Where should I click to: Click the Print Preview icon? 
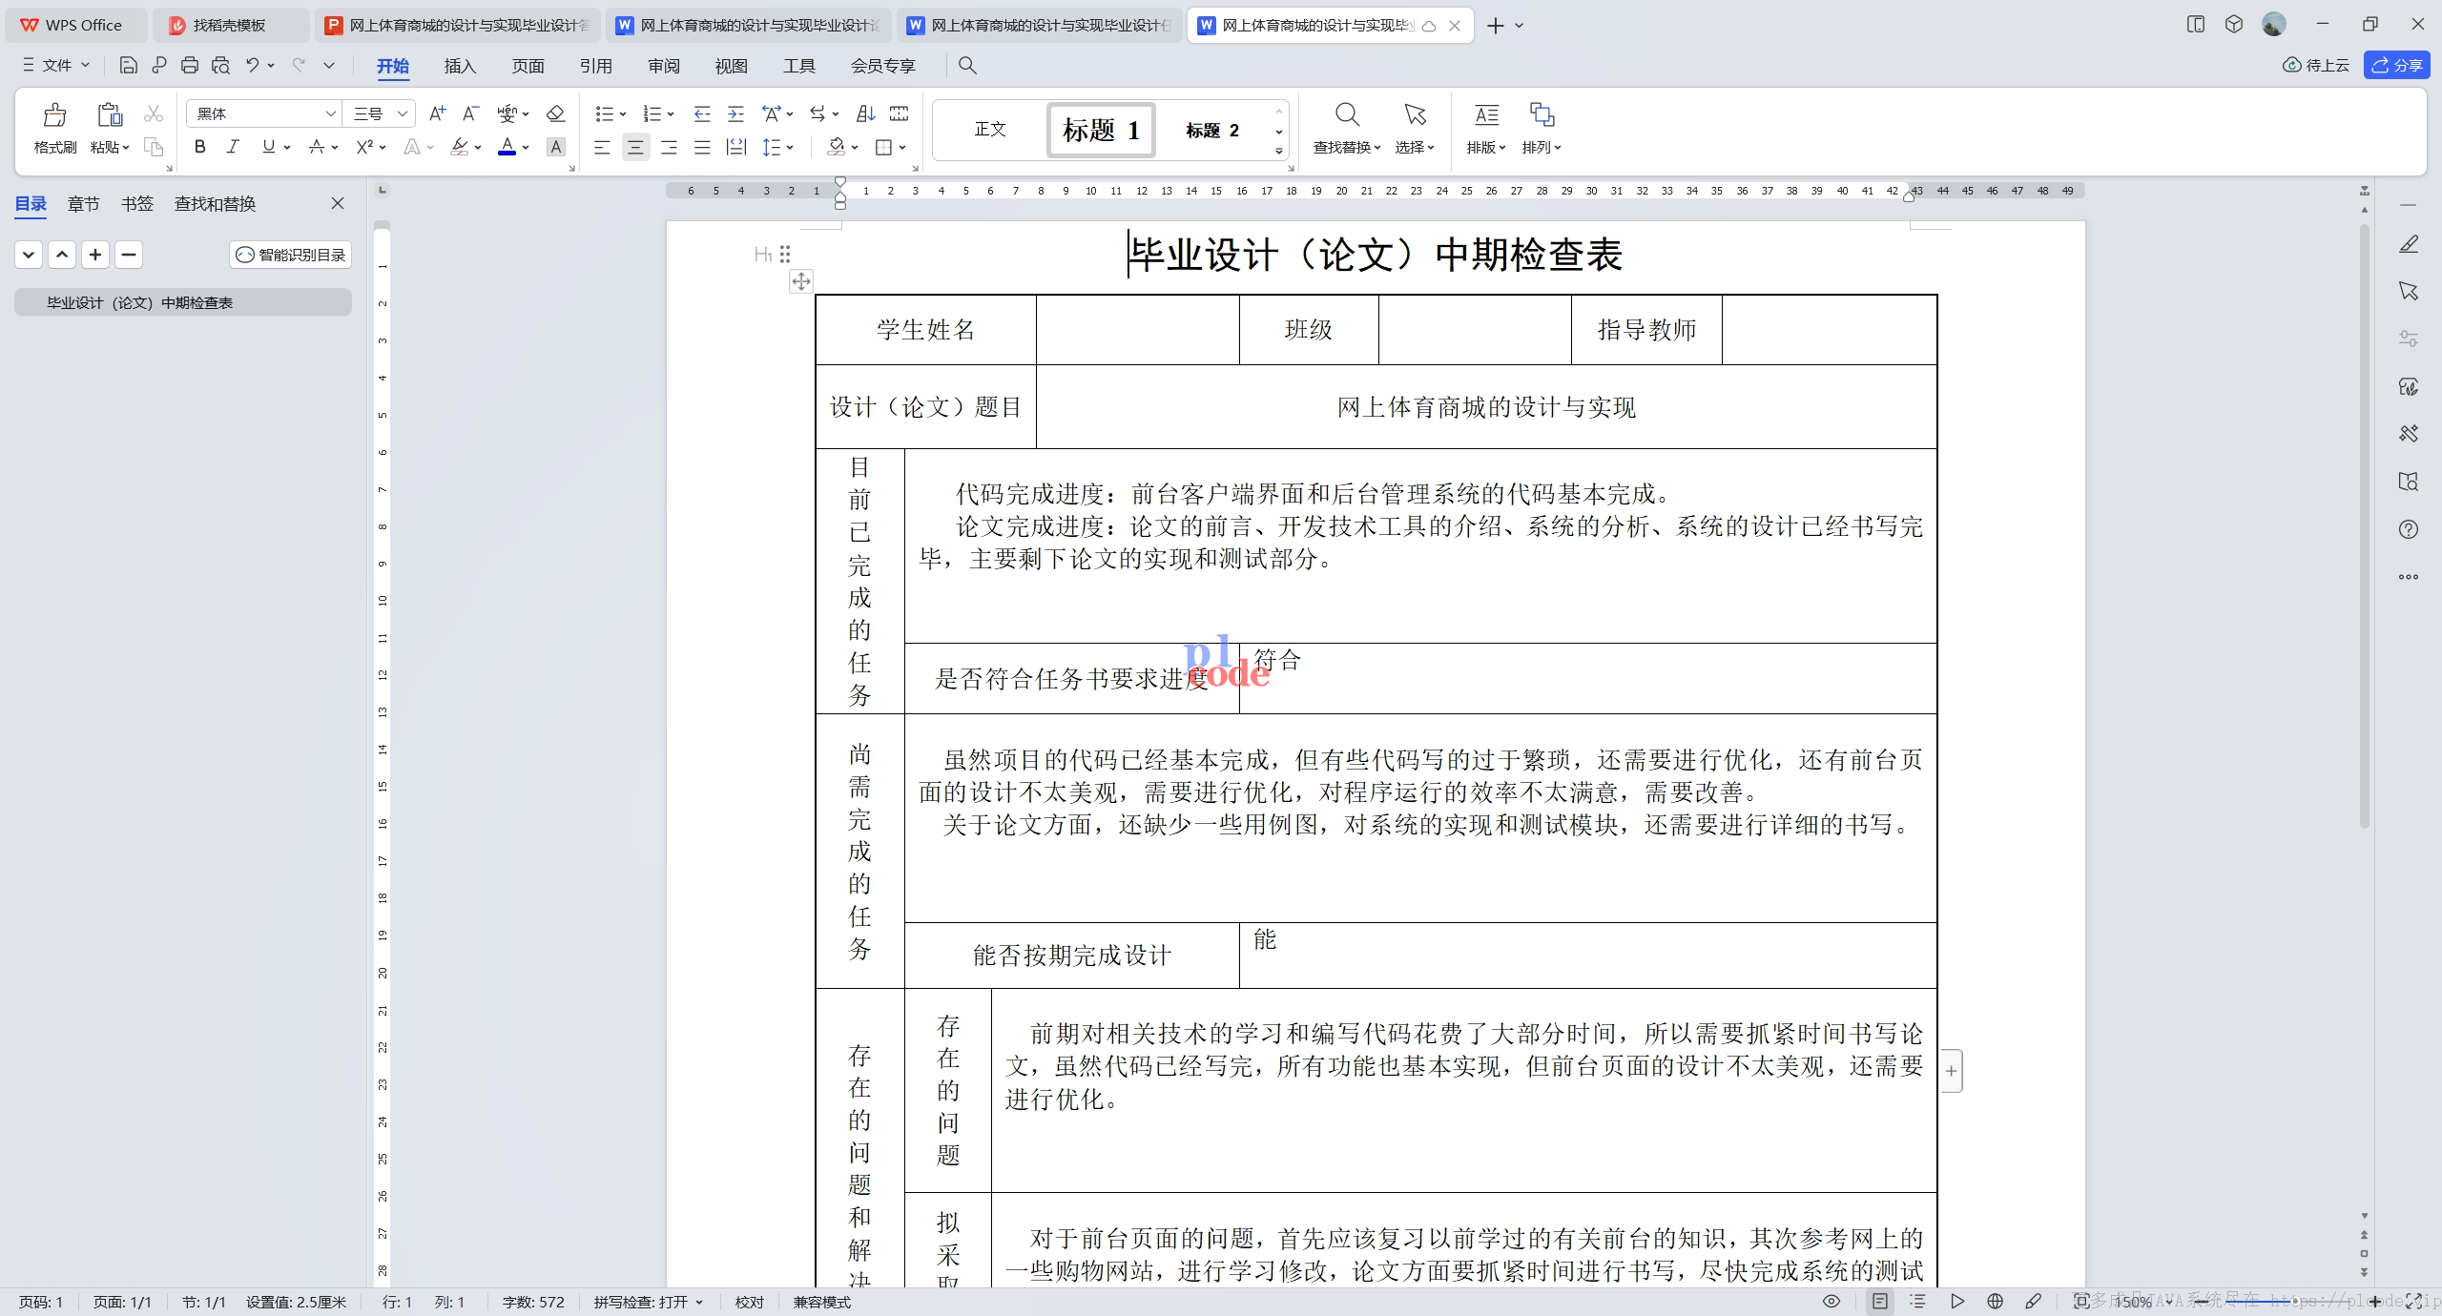220,65
